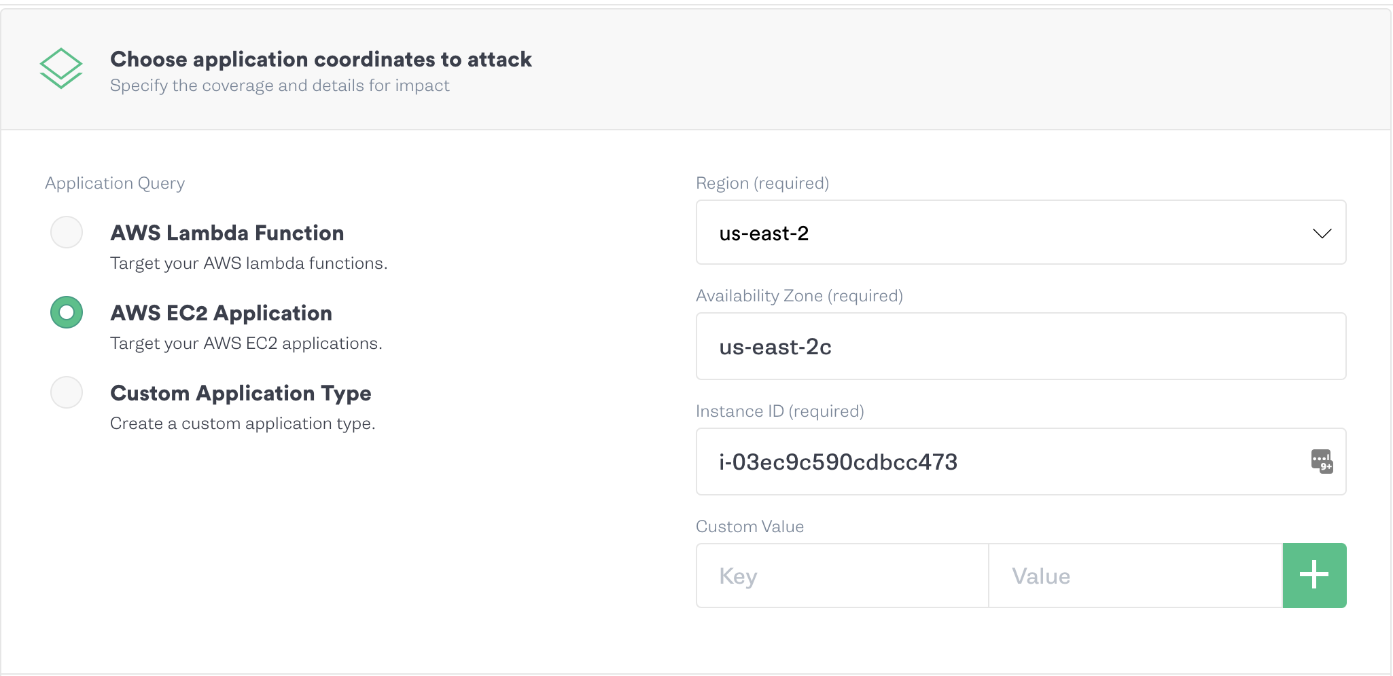Click the password manager icon in Instance ID
The width and height of the screenshot is (1393, 676).
coord(1322,462)
